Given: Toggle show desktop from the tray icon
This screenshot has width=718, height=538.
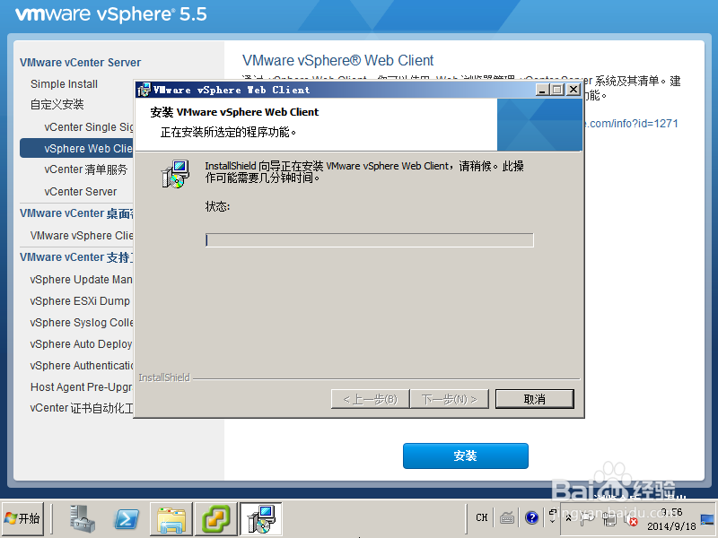Looking at the screenshot, I should 707,518.
